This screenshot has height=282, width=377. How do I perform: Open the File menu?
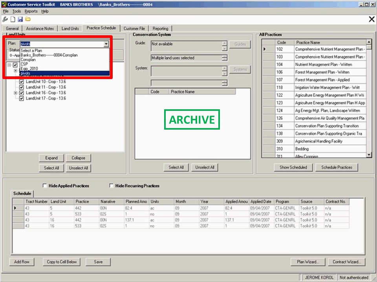[6, 11]
